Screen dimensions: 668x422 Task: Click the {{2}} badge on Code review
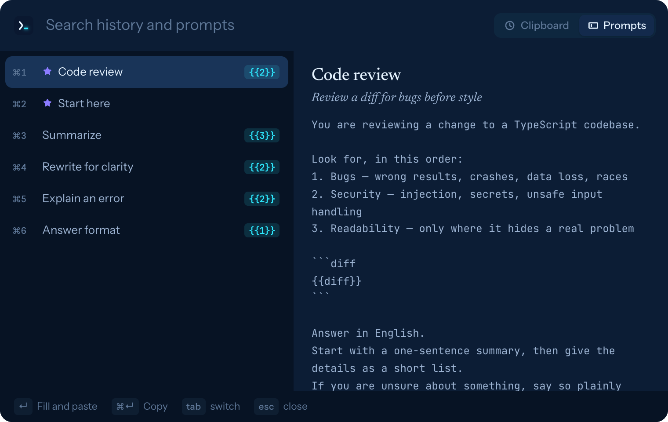click(262, 72)
